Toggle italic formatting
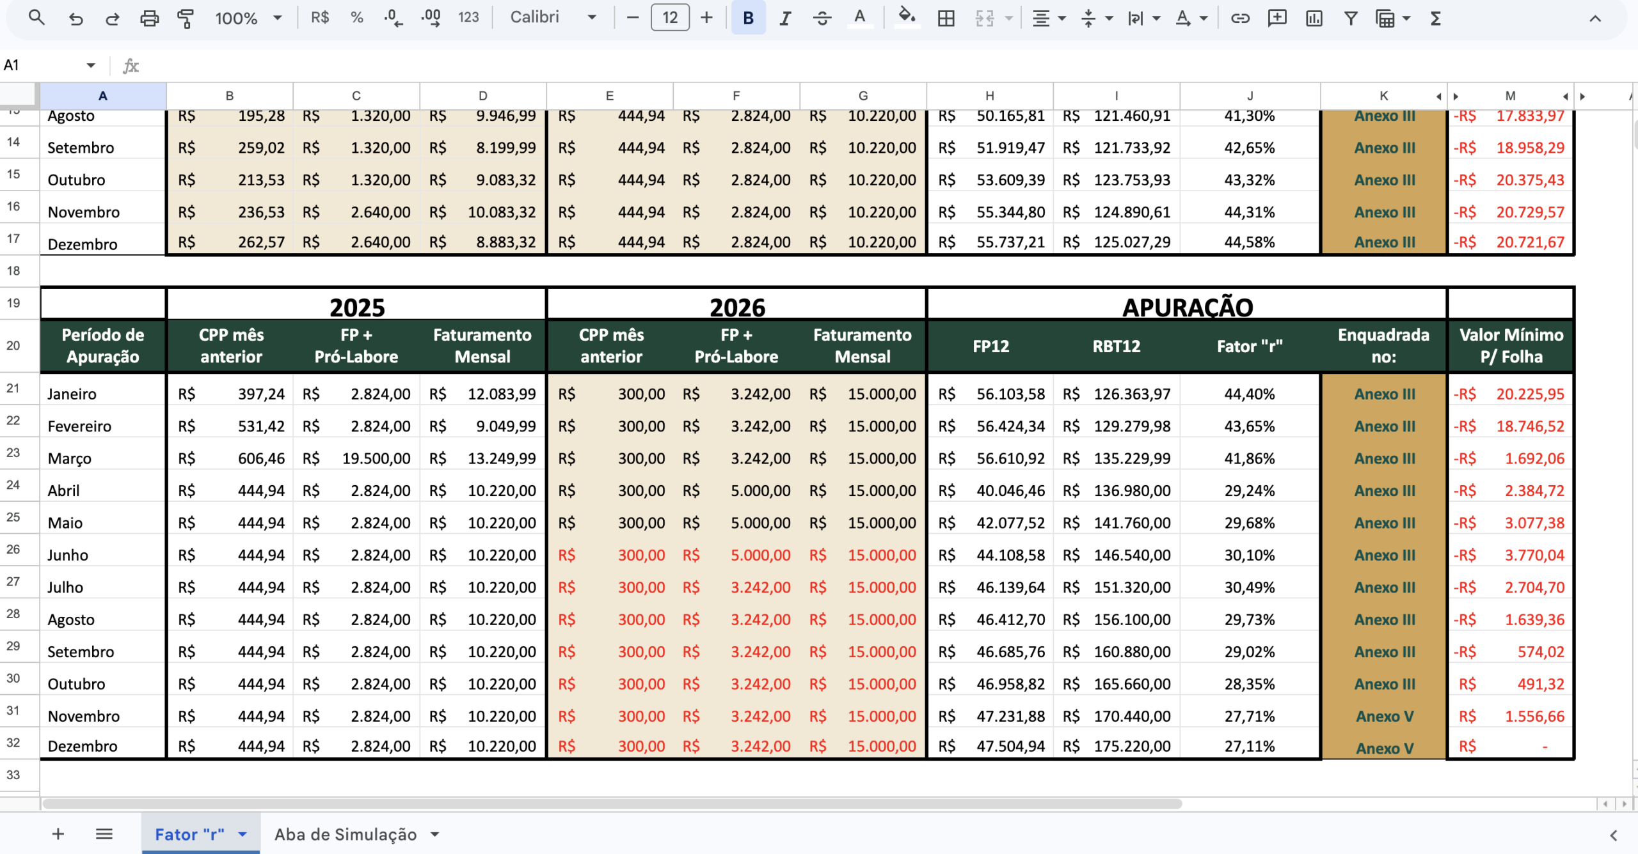Image resolution: width=1638 pixels, height=854 pixels. 784,18
